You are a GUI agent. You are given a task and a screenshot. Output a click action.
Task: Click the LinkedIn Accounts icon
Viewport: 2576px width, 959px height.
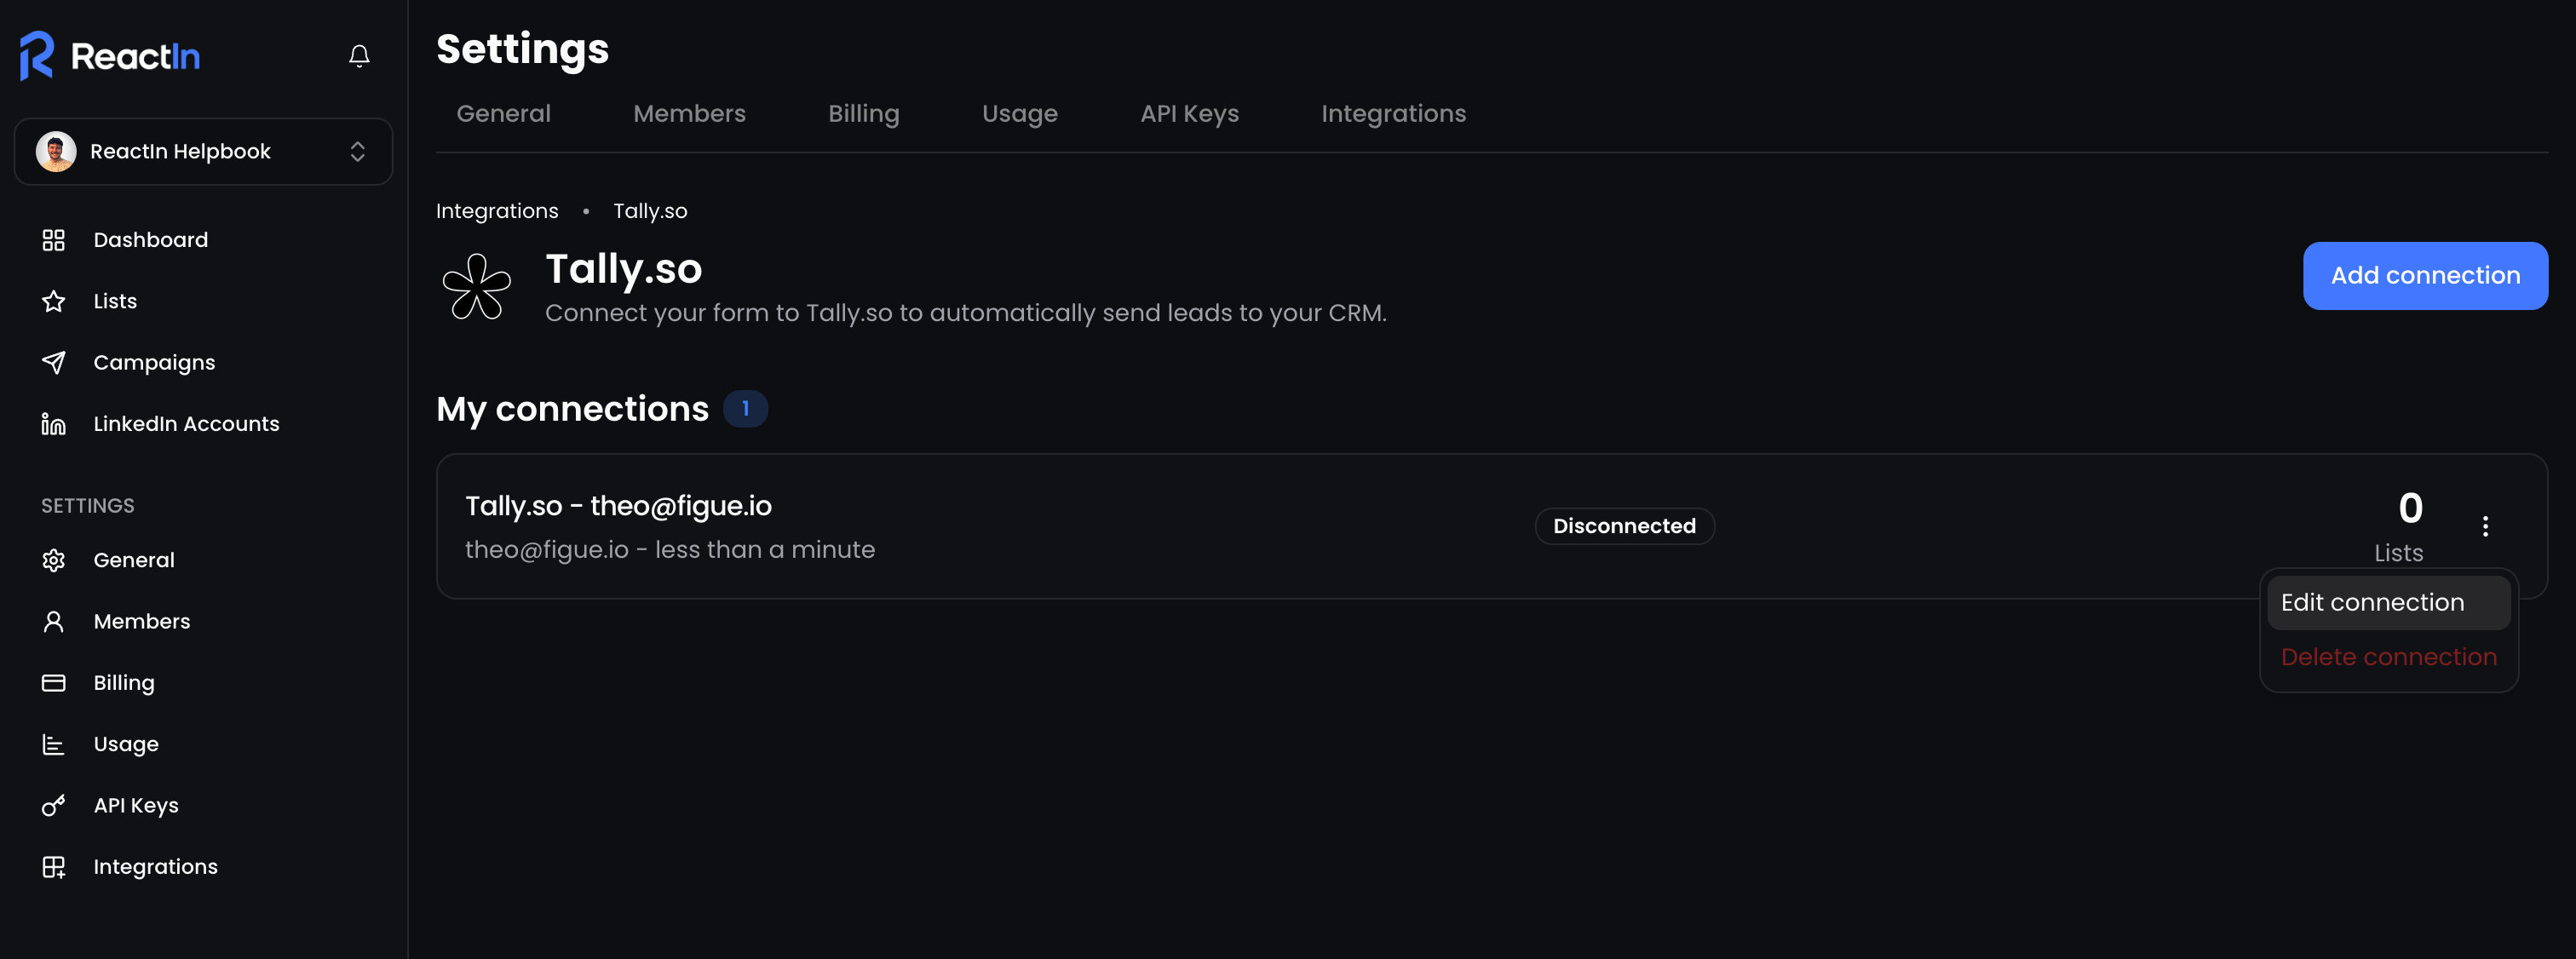(54, 424)
